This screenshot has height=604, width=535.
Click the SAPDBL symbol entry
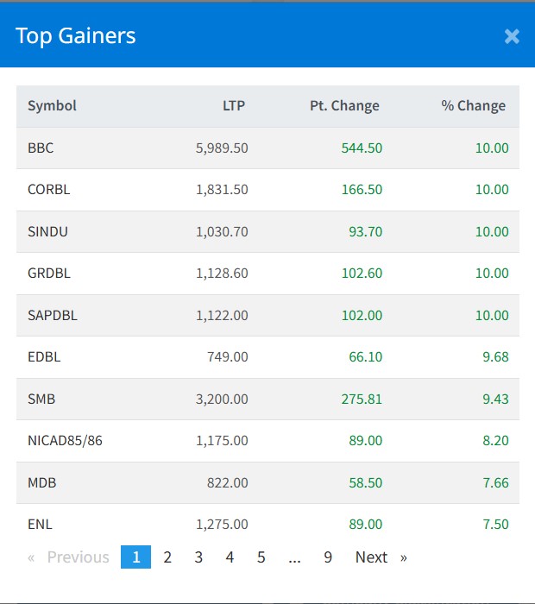point(52,315)
